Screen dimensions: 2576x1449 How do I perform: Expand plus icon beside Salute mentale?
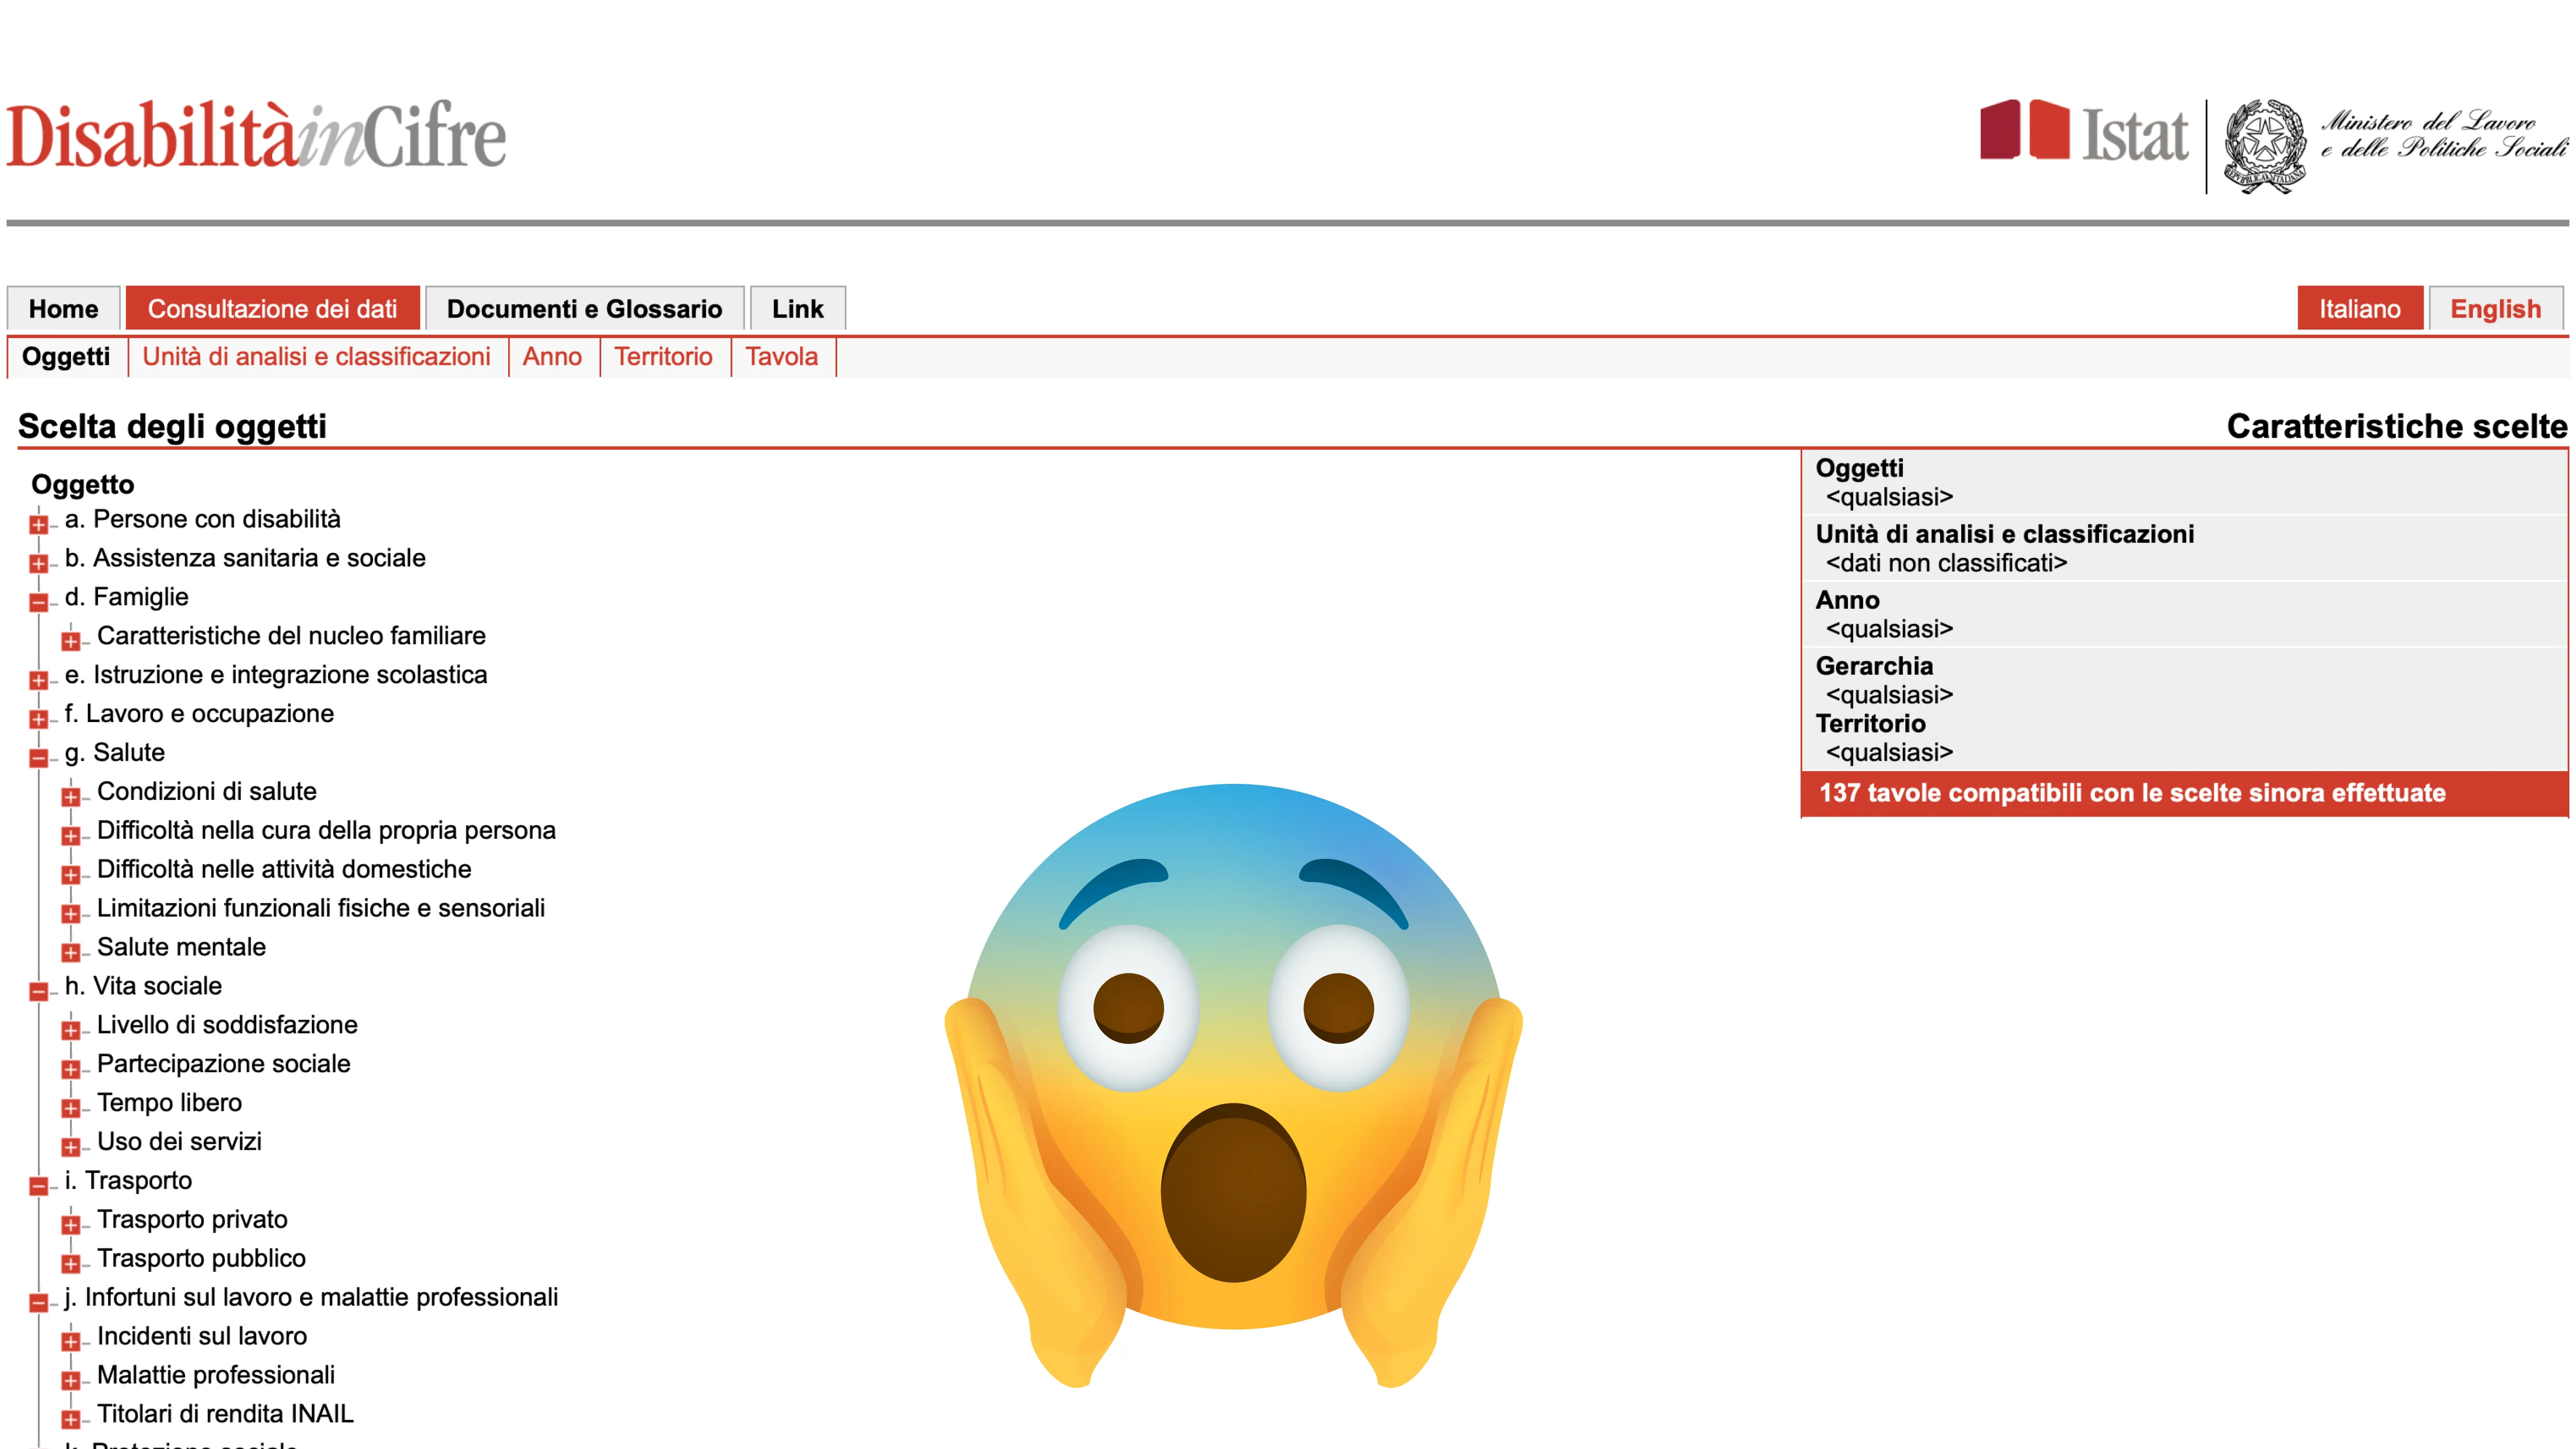[x=71, y=952]
